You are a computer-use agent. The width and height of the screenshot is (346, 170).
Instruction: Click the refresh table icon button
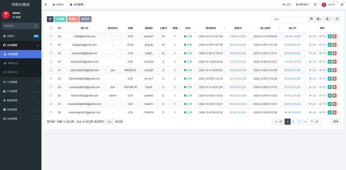(50, 19)
